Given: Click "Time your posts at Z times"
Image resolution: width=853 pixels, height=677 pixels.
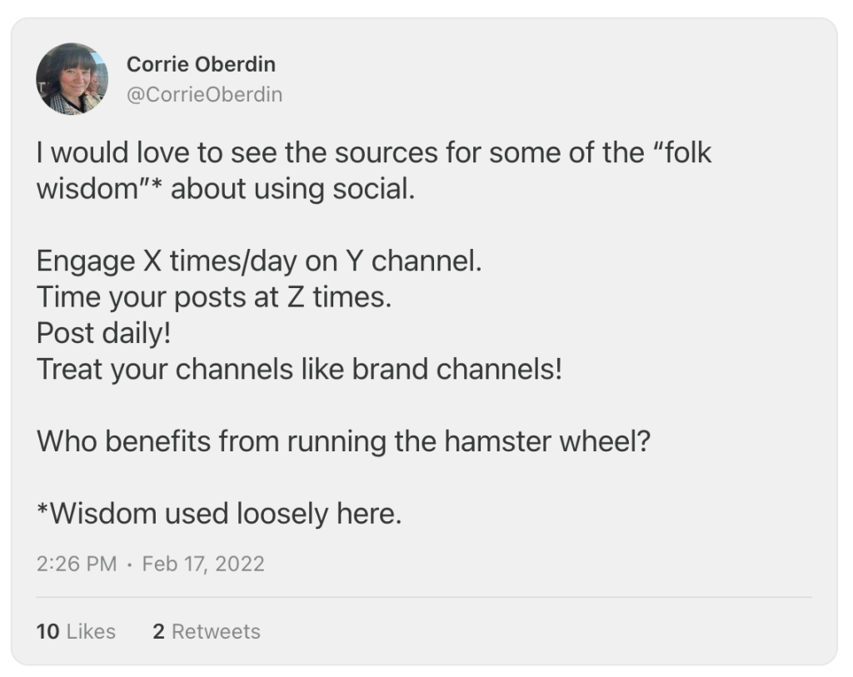Looking at the screenshot, I should (x=213, y=296).
